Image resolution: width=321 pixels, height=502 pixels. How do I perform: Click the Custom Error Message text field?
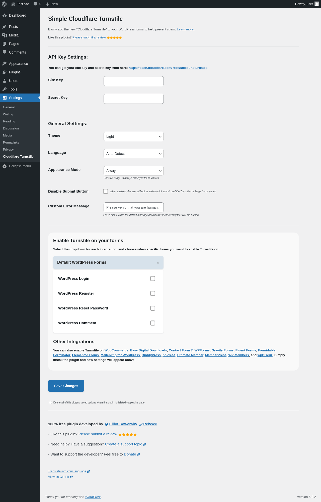(x=133, y=207)
